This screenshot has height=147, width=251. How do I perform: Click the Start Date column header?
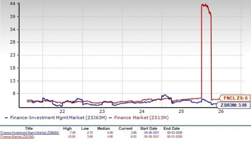pyautogui.click(x=149, y=128)
